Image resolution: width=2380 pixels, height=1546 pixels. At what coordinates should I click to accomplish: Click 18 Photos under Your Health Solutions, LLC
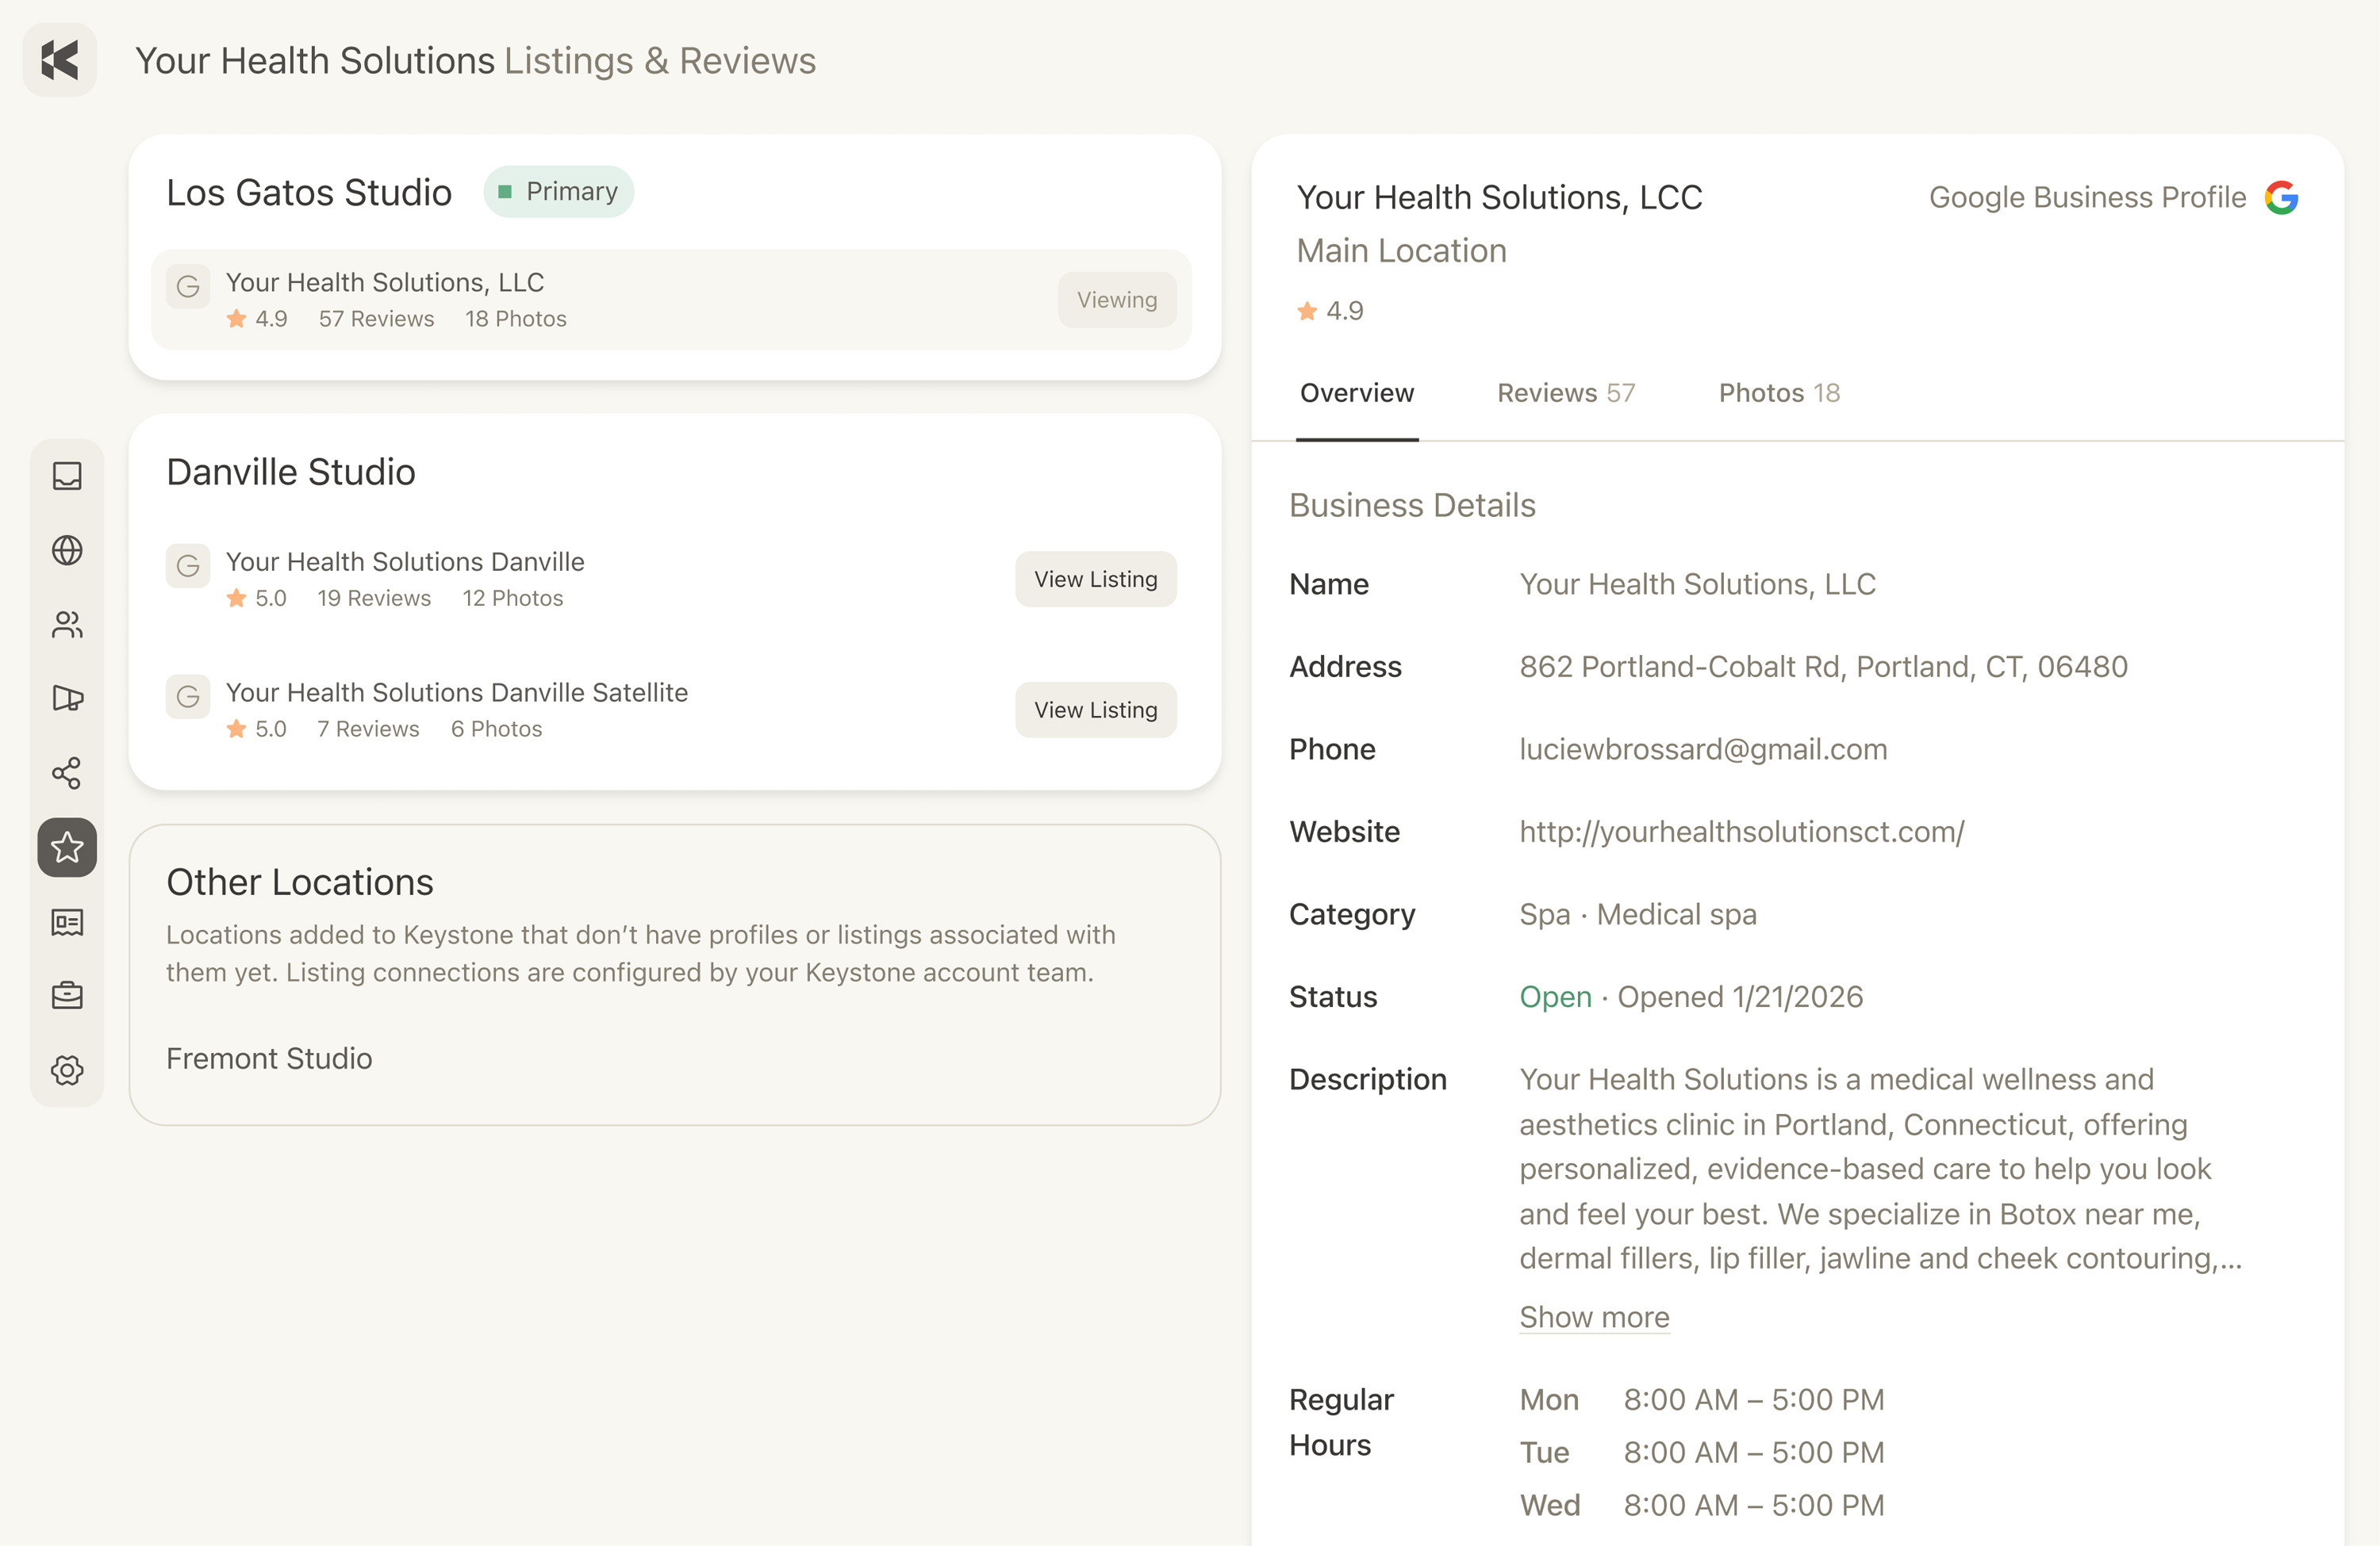coord(516,319)
